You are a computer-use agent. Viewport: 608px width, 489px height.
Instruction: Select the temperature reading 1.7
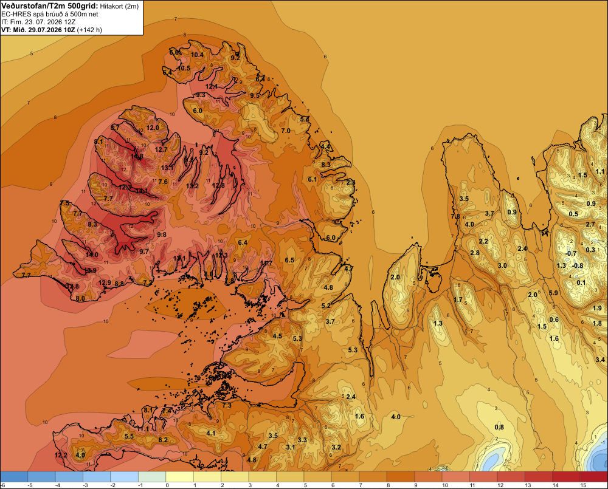[x=458, y=299]
